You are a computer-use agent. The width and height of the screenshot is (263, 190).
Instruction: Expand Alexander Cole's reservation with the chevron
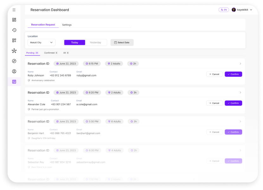pyautogui.click(x=241, y=92)
